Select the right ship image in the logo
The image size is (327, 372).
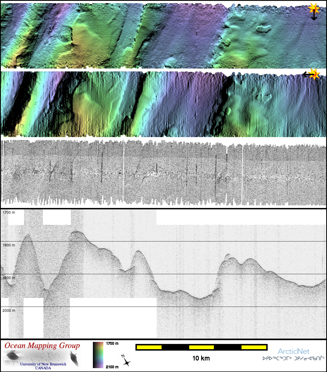74,358
